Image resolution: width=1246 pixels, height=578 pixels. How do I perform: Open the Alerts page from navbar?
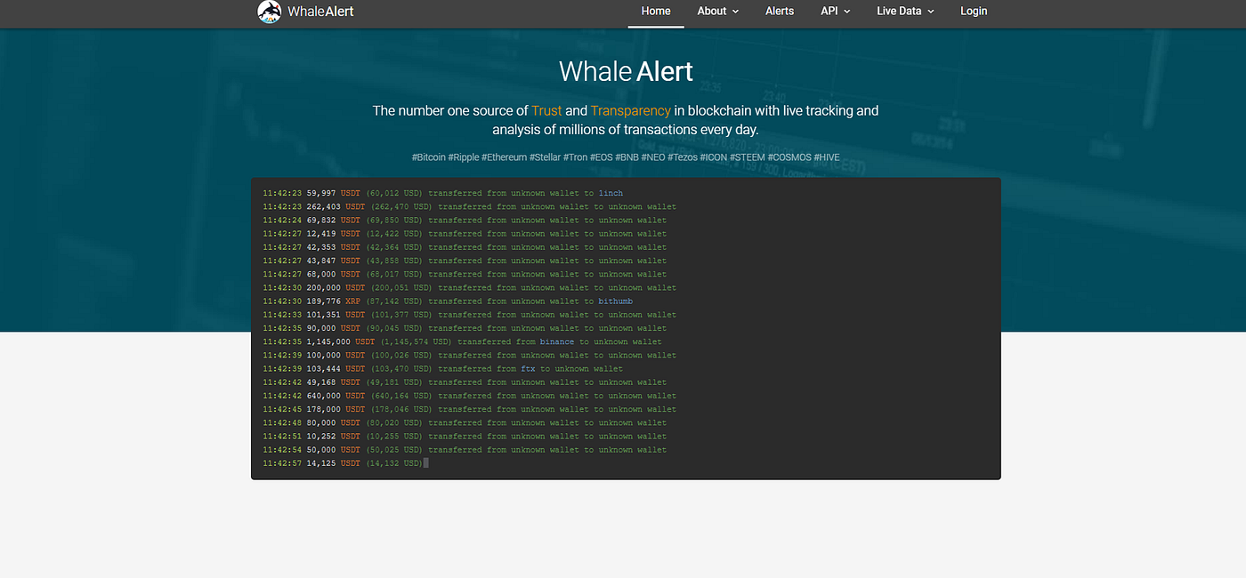coord(780,11)
